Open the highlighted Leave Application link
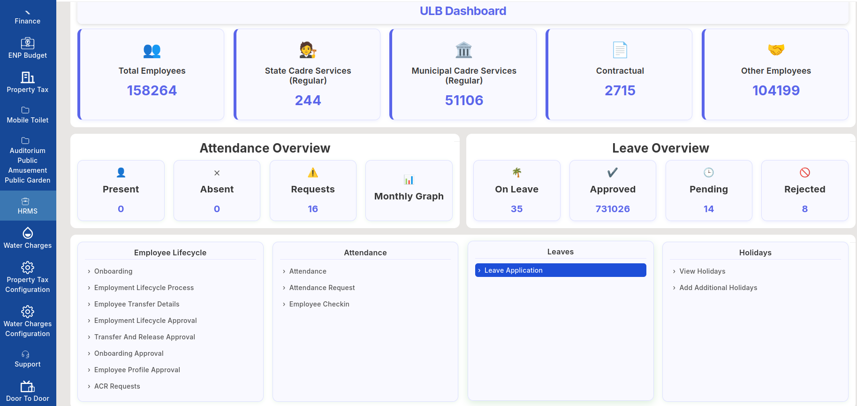Viewport: 857px width, 406px height. tap(561, 270)
